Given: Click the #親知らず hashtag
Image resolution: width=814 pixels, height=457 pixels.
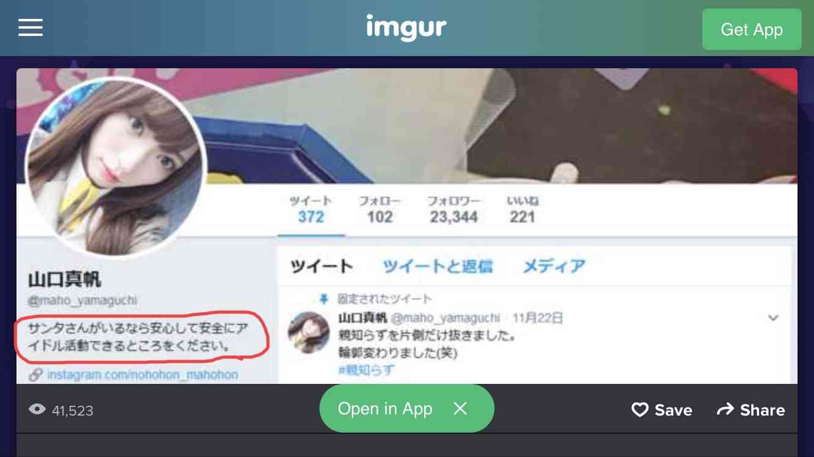Looking at the screenshot, I should (366, 369).
